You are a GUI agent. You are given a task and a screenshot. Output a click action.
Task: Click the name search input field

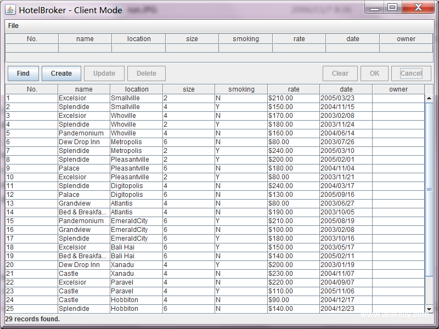(x=85, y=48)
